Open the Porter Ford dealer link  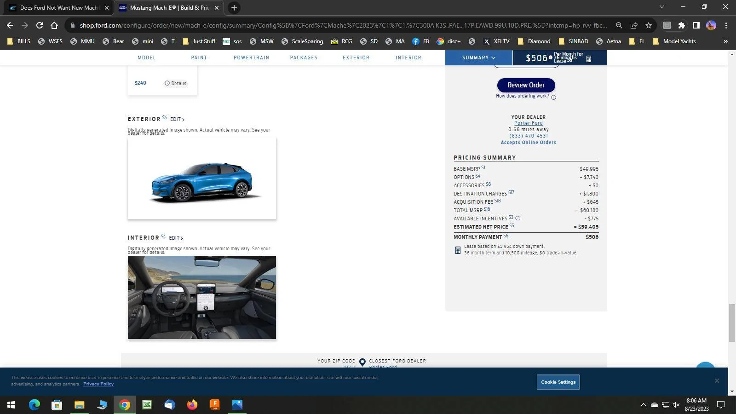(529, 123)
